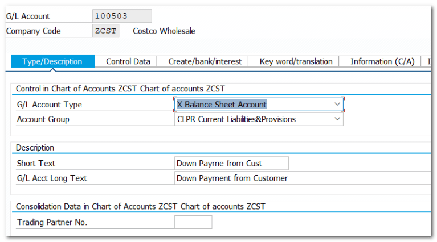
Task: Click the G/L Account number field 100503
Action: (x=121, y=16)
